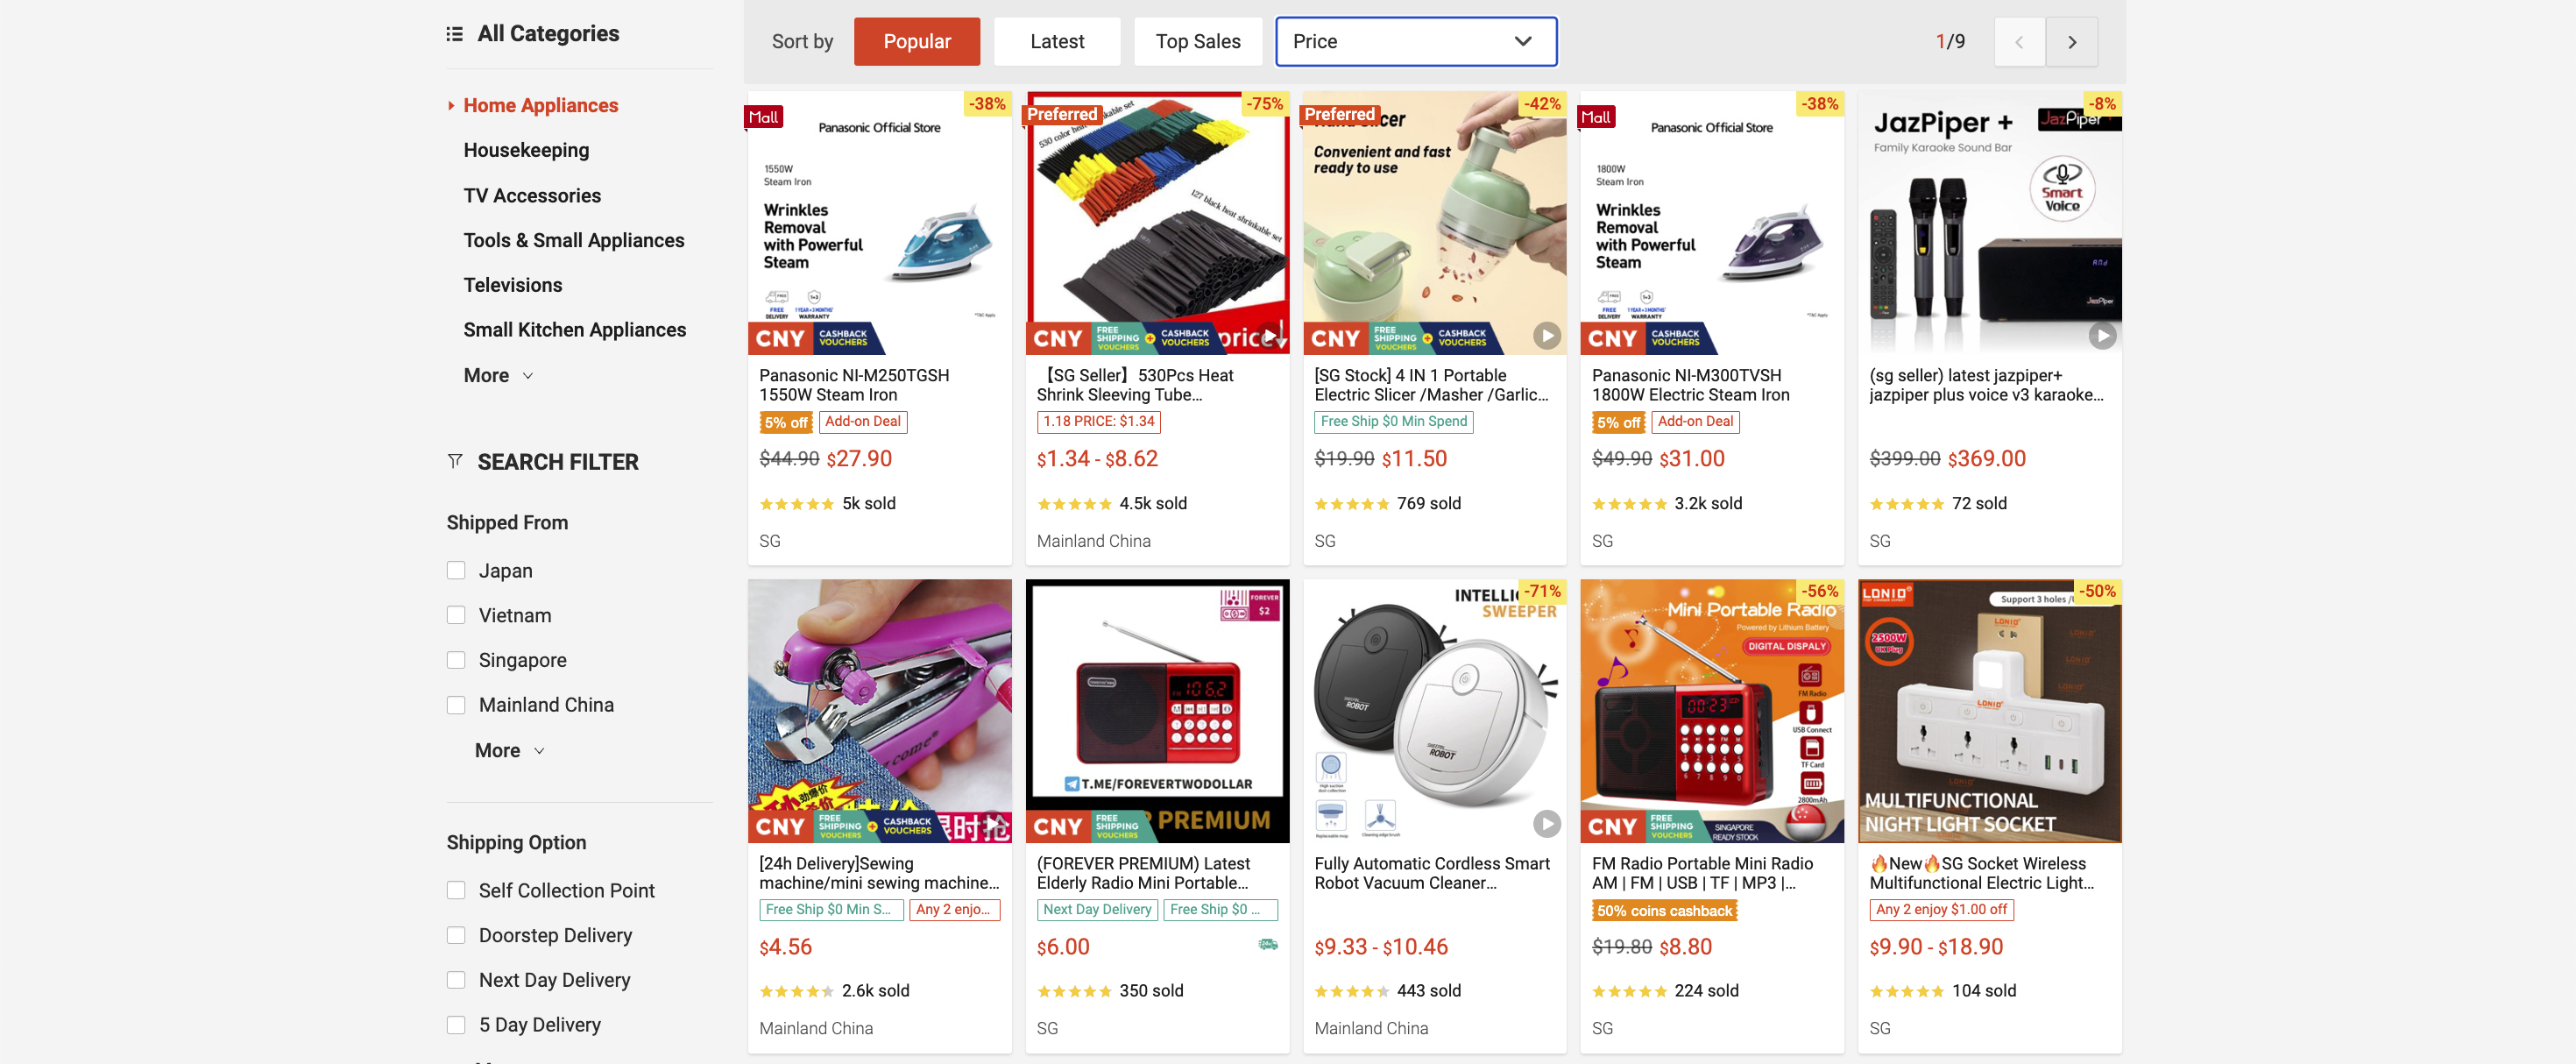Expand More under Shipped From
The height and width of the screenshot is (1064, 2576).
(x=510, y=750)
